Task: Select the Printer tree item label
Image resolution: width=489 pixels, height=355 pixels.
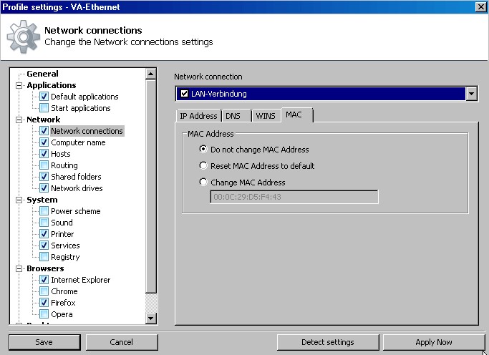Action: (x=62, y=234)
